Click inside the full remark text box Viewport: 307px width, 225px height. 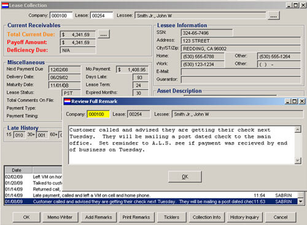point(182,145)
